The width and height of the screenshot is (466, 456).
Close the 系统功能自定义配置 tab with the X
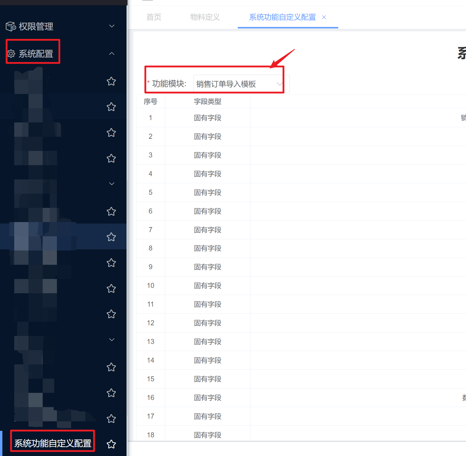(324, 17)
